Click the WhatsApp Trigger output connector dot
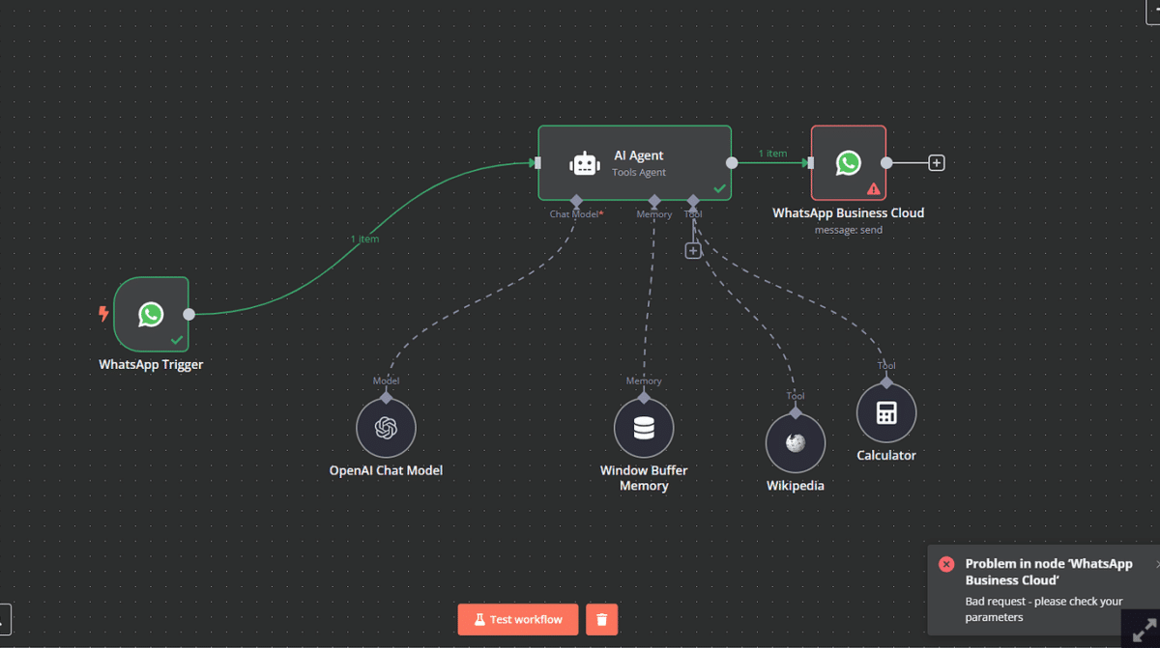1160x648 pixels. point(189,314)
